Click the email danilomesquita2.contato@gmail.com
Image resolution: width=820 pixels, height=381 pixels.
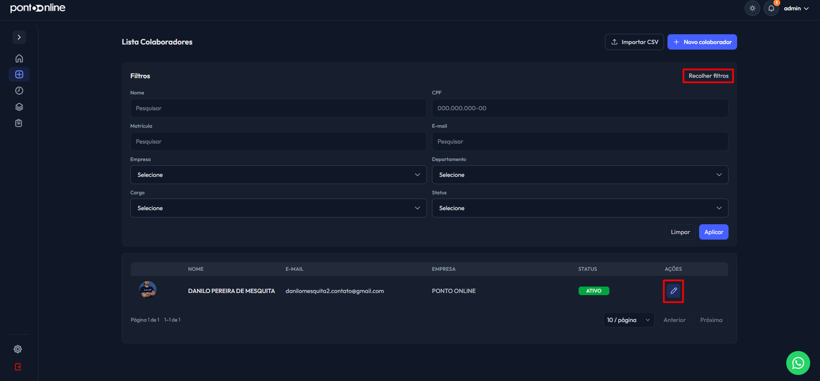click(x=335, y=291)
